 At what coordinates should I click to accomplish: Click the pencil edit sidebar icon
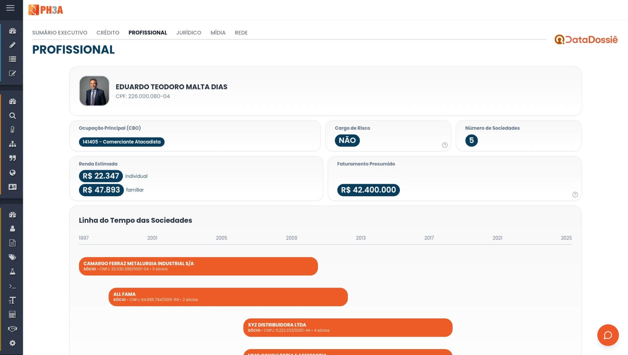(x=12, y=45)
